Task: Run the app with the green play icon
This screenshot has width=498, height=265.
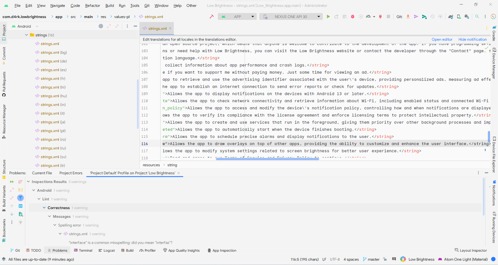Action: [328, 17]
